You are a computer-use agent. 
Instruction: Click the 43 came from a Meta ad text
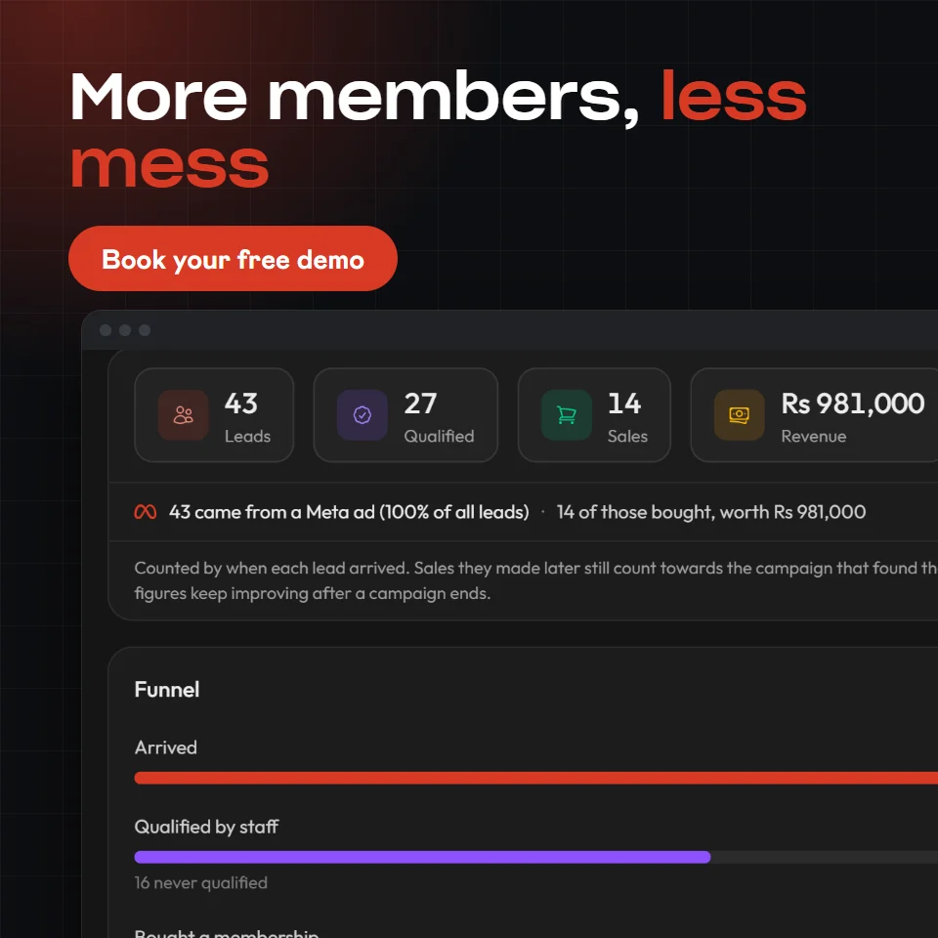click(x=349, y=512)
